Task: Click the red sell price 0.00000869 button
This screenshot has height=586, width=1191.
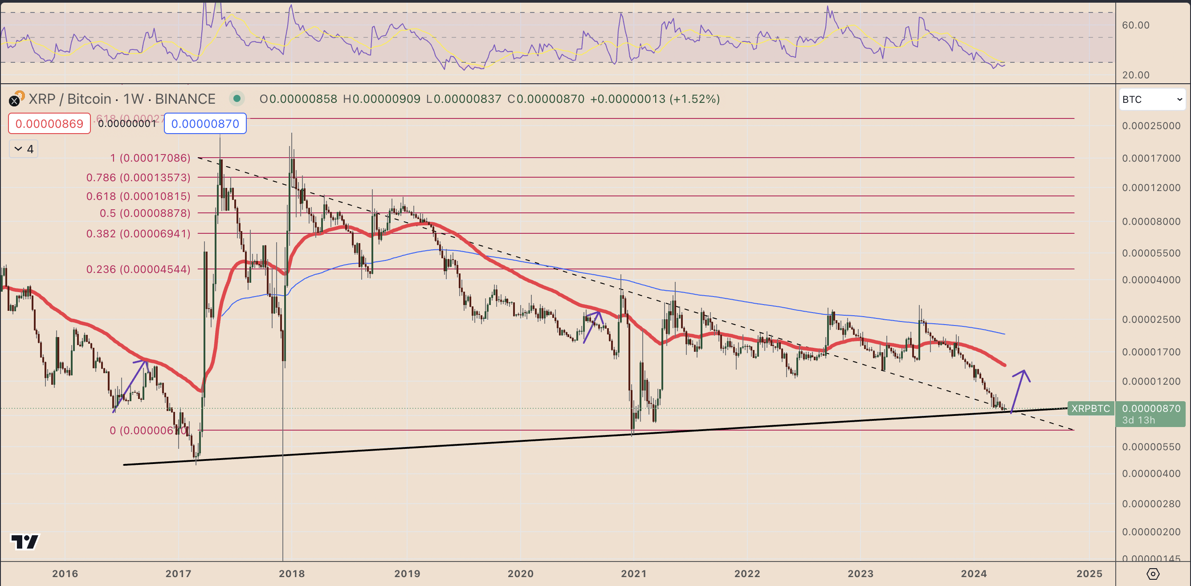Action: pos(49,123)
